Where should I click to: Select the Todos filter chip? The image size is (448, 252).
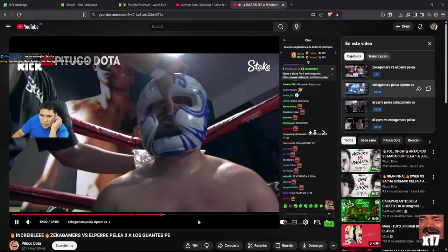[349, 140]
